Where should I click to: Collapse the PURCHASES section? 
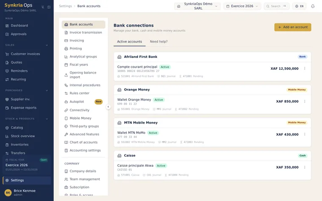[x=47, y=91]
